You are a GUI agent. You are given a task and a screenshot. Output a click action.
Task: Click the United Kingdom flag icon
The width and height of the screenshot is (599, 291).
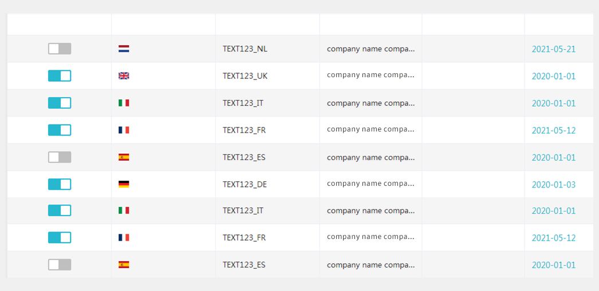[x=124, y=76]
